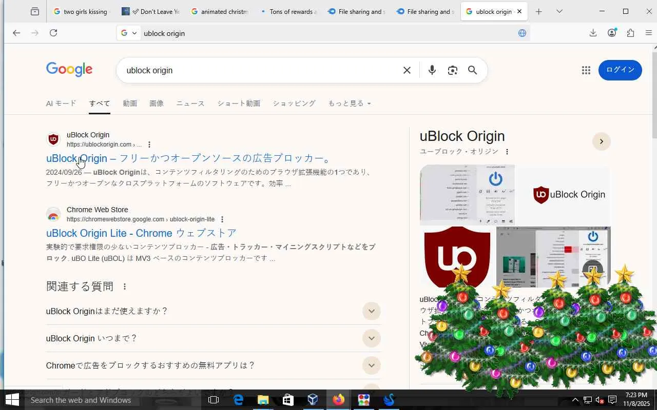
Task: Go back to the previous page
Action: 16,33
